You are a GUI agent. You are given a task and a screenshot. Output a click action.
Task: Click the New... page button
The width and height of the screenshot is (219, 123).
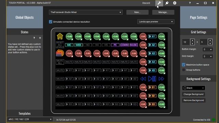137,12
